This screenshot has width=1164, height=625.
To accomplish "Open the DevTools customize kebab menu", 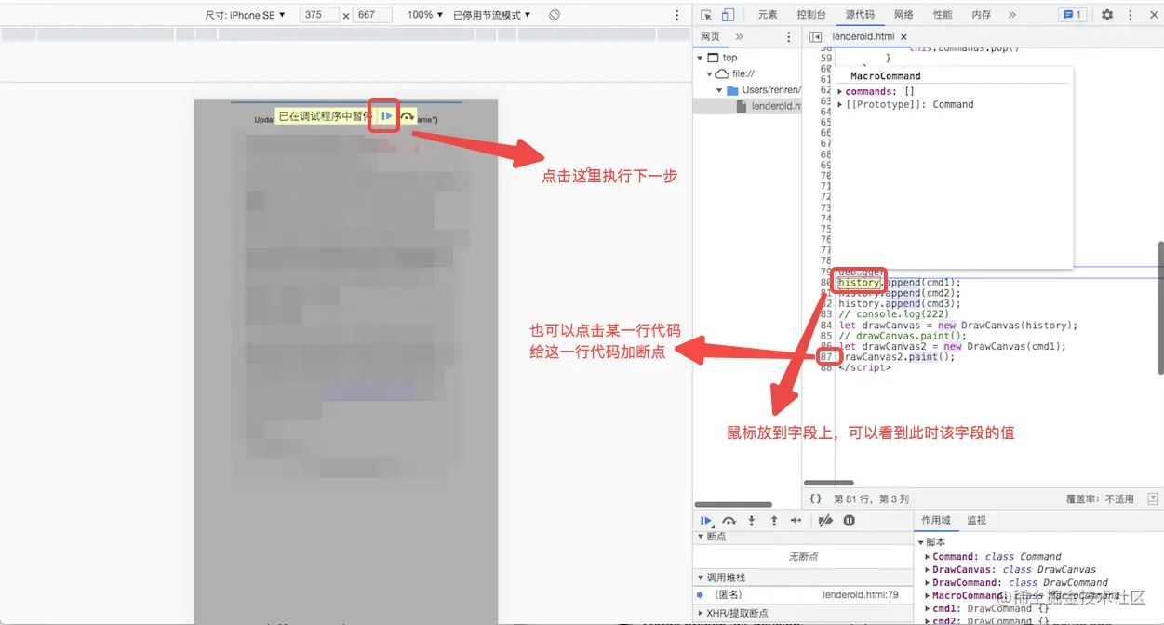I will 1129,15.
